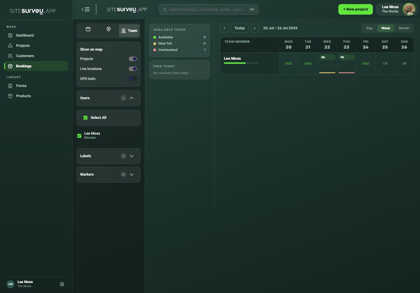Viewport: 420px width, 293px height.
Task: Click the Users count badge
Action: [x=124, y=98]
